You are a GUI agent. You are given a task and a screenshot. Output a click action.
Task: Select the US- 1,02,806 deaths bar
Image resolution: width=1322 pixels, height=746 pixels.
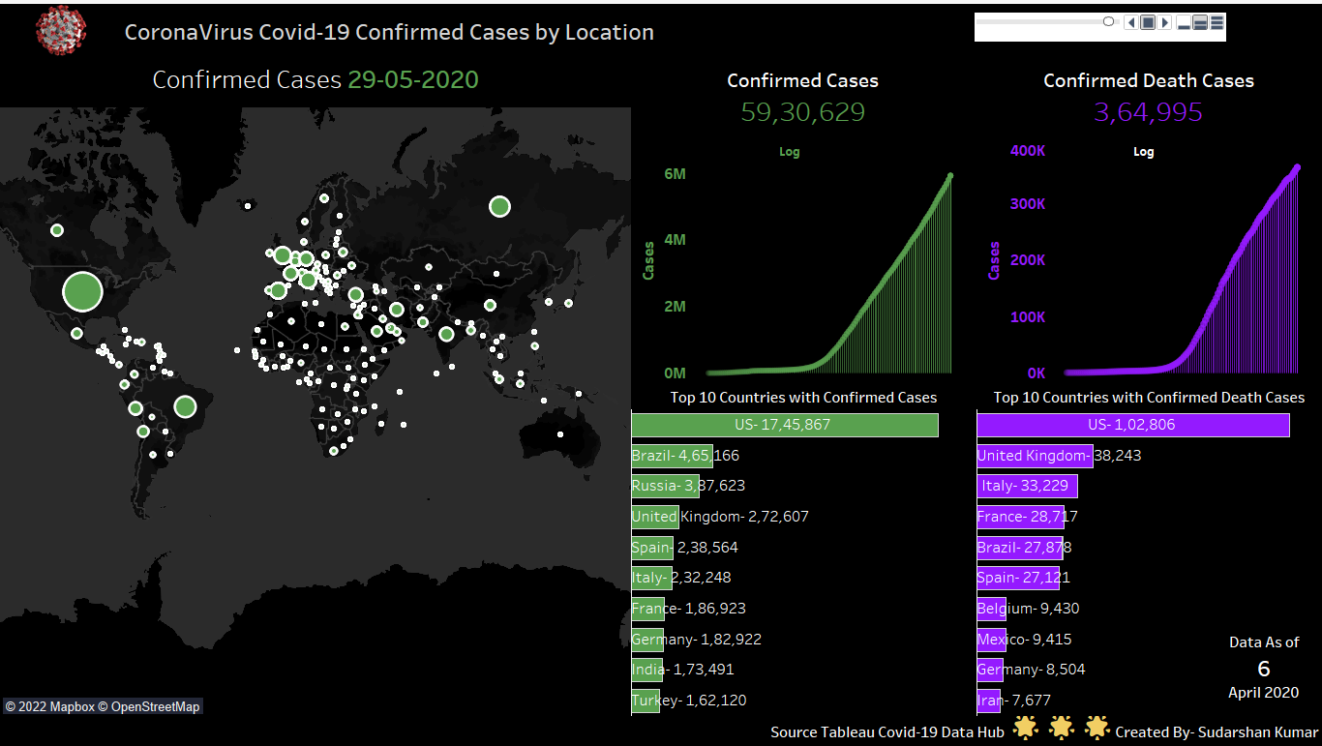point(1133,425)
